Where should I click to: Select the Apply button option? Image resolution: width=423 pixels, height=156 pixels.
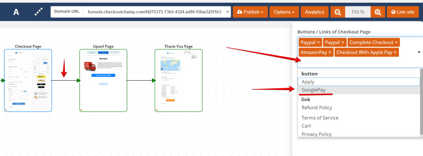pos(308,82)
